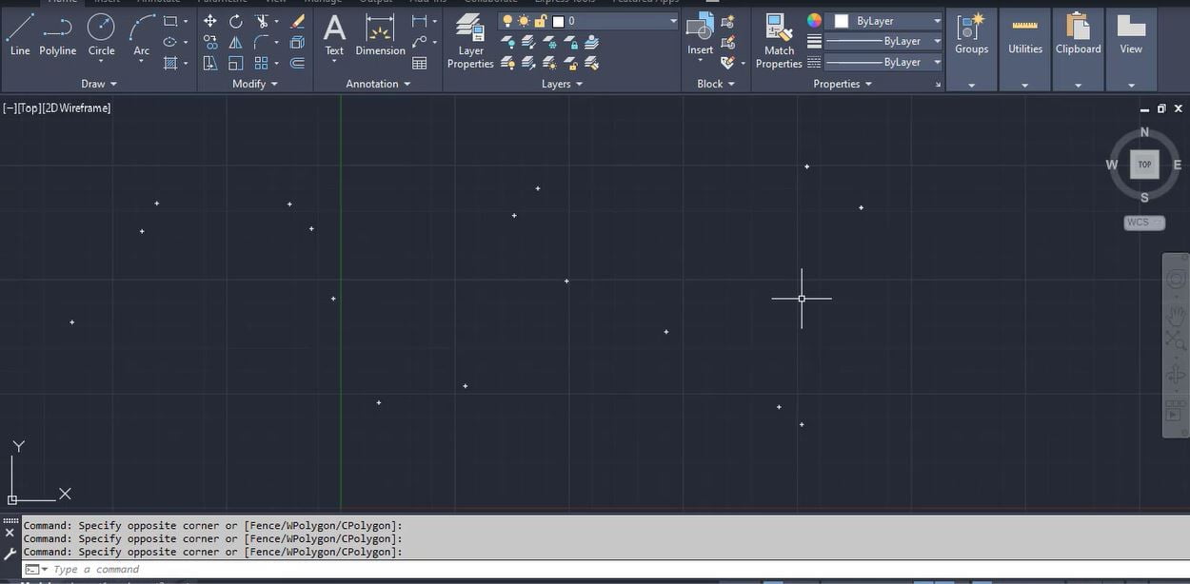Activate the Move command icon
The width and height of the screenshot is (1190, 584).
tap(210, 21)
